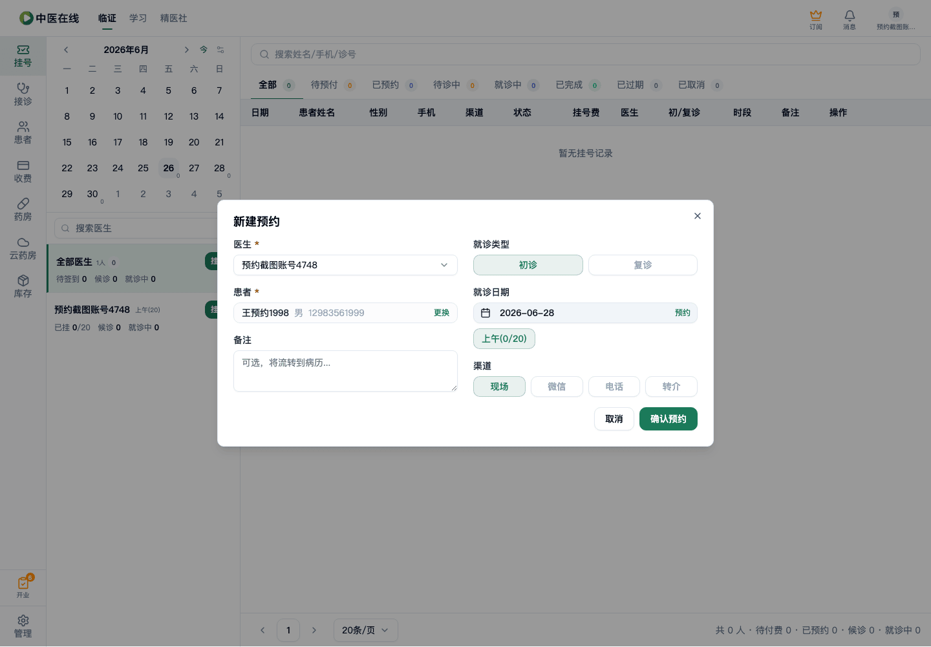Select the 就诊中 status tab
931x647 pixels.
tap(517, 85)
